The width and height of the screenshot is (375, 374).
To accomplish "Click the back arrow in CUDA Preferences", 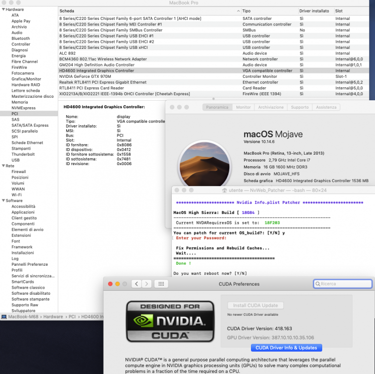I will (x=136, y=284).
